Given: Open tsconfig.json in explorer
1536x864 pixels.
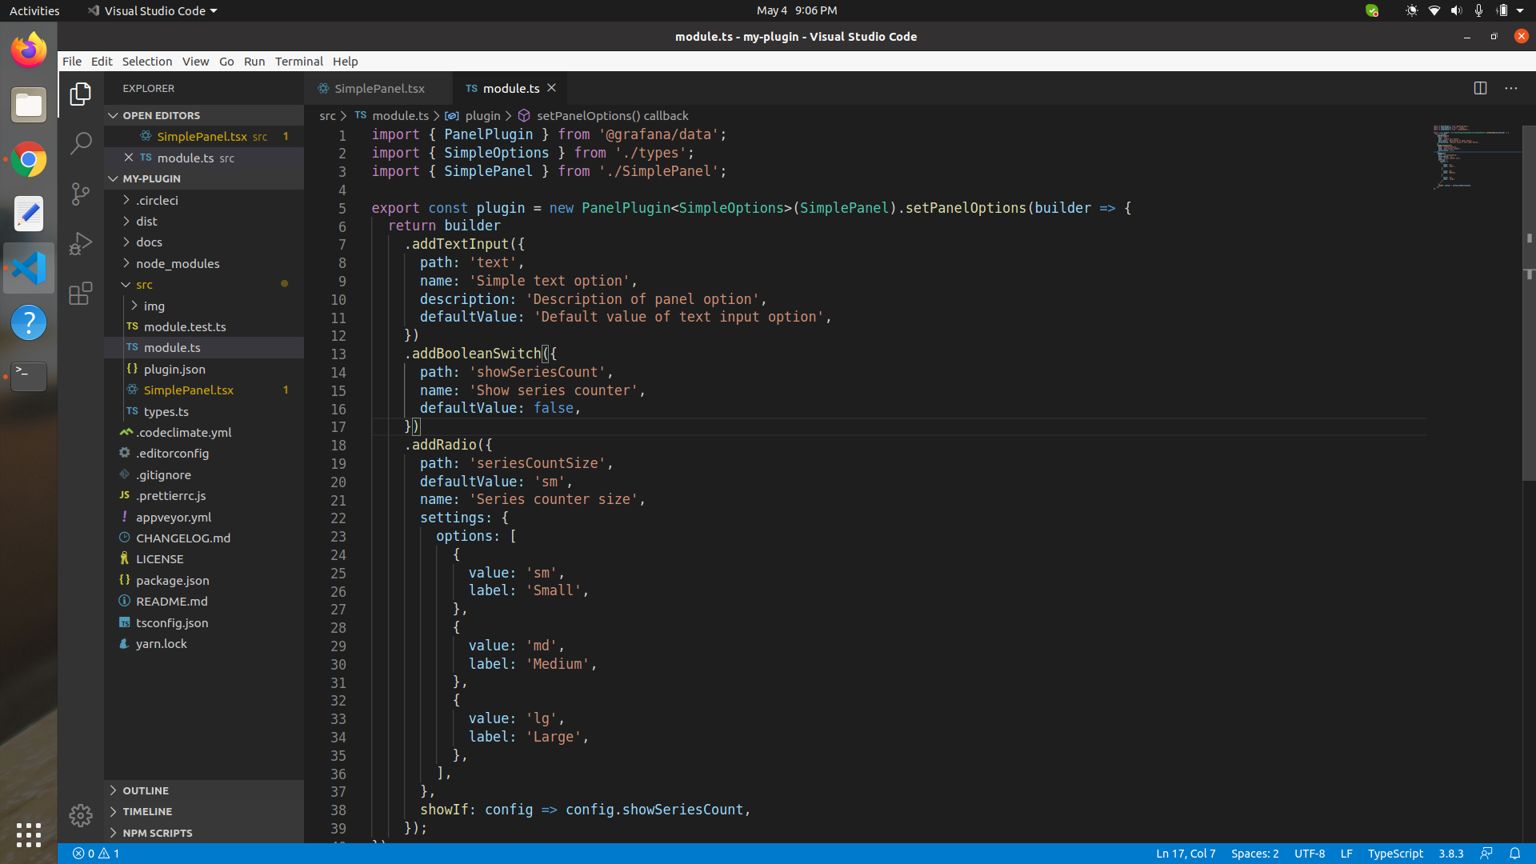Looking at the screenshot, I should (204, 622).
